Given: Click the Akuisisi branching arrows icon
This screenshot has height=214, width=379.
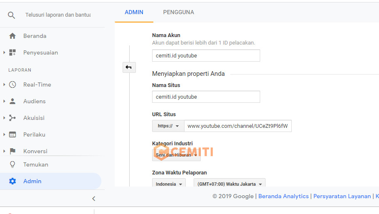Looking at the screenshot, I should (x=12, y=118).
